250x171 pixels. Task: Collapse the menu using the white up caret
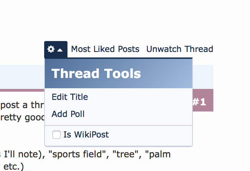click(x=60, y=50)
